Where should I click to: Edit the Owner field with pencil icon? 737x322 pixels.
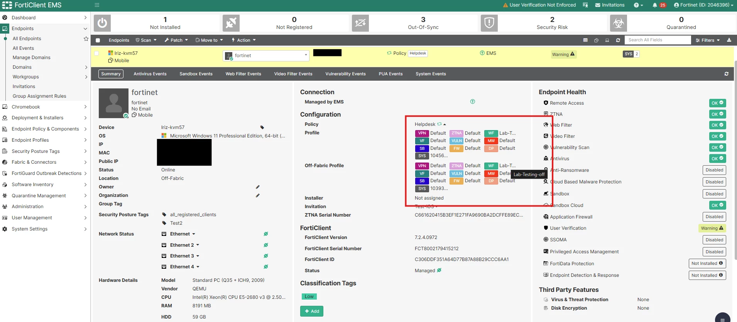coord(258,187)
